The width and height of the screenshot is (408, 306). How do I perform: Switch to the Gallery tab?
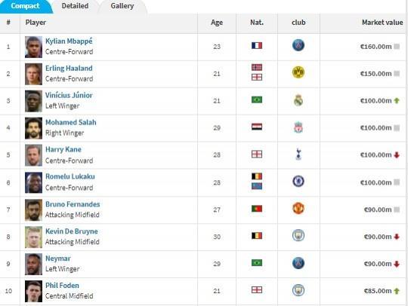click(122, 6)
